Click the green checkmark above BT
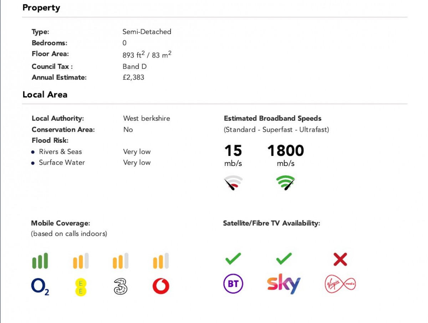428x323 pixels. pyautogui.click(x=233, y=259)
